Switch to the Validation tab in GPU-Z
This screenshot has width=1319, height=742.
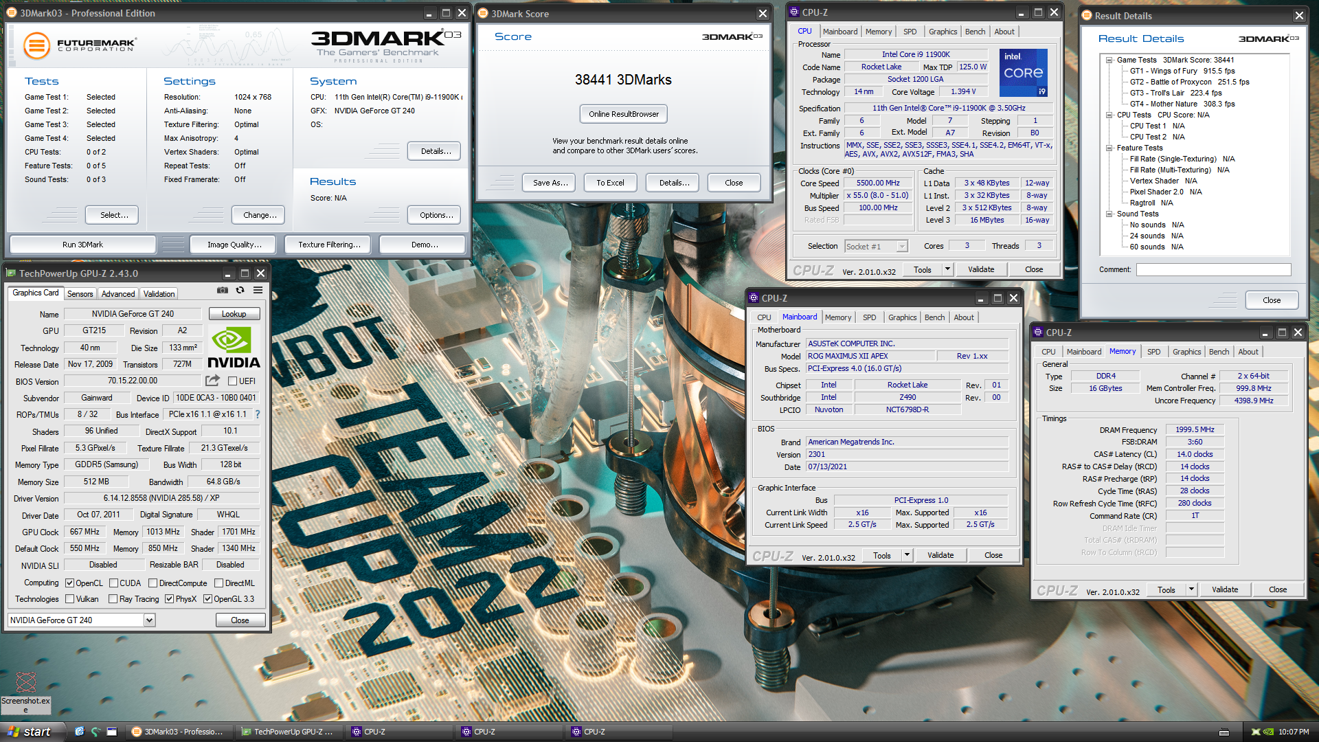[x=159, y=294]
